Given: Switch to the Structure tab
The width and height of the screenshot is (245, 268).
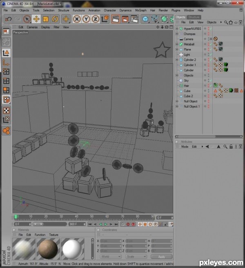Looking at the screenshot, I should [x=194, y=17].
